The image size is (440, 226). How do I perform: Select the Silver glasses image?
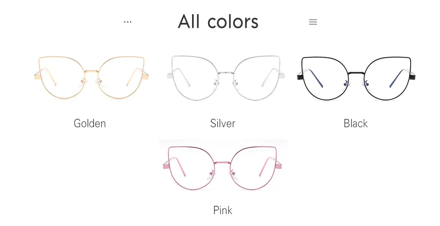(x=226, y=78)
